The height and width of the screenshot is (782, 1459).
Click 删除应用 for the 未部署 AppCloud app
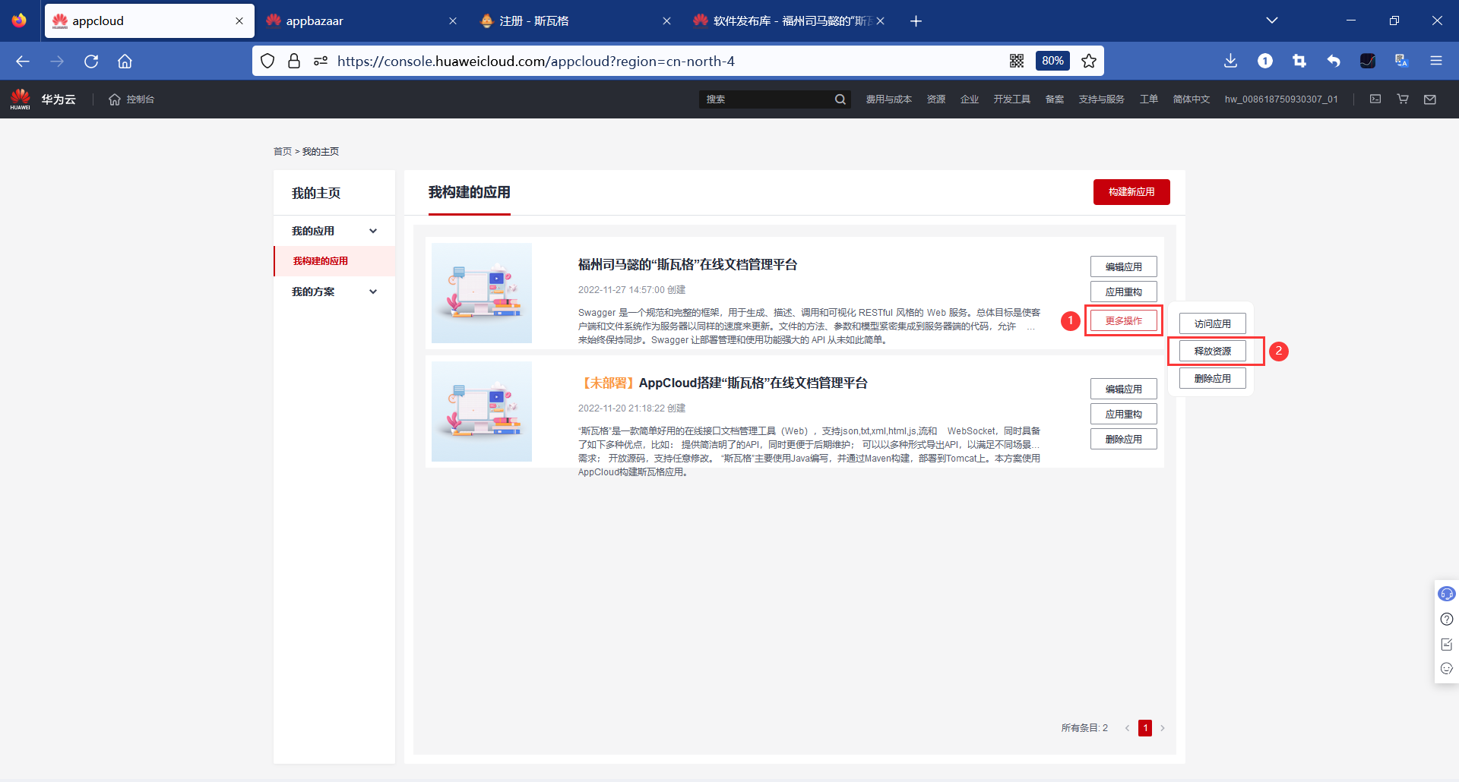1124,440
